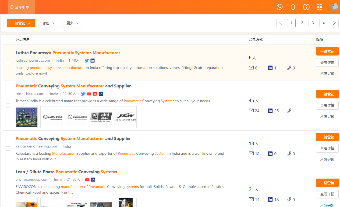This screenshot has height=207, width=340.
Task: Open Twitter icon for trimechindia.com
Action: 83,94
